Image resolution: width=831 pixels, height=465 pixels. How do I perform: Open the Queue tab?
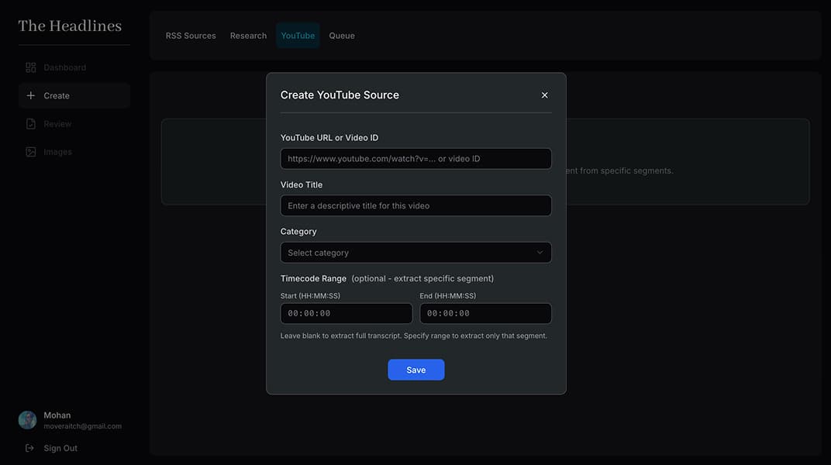(341, 35)
